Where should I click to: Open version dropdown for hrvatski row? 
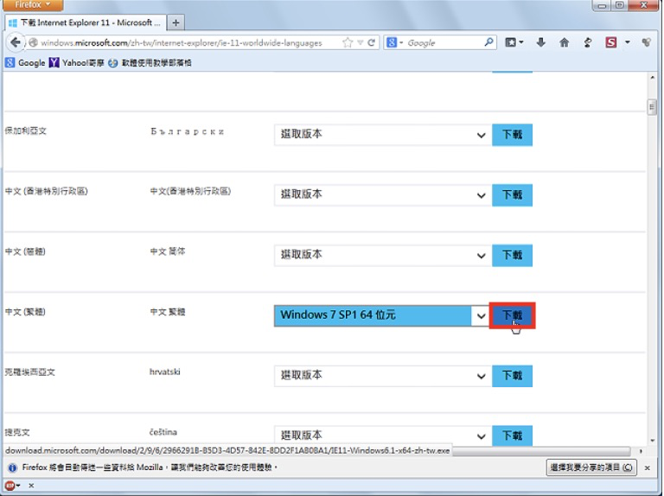[383, 376]
